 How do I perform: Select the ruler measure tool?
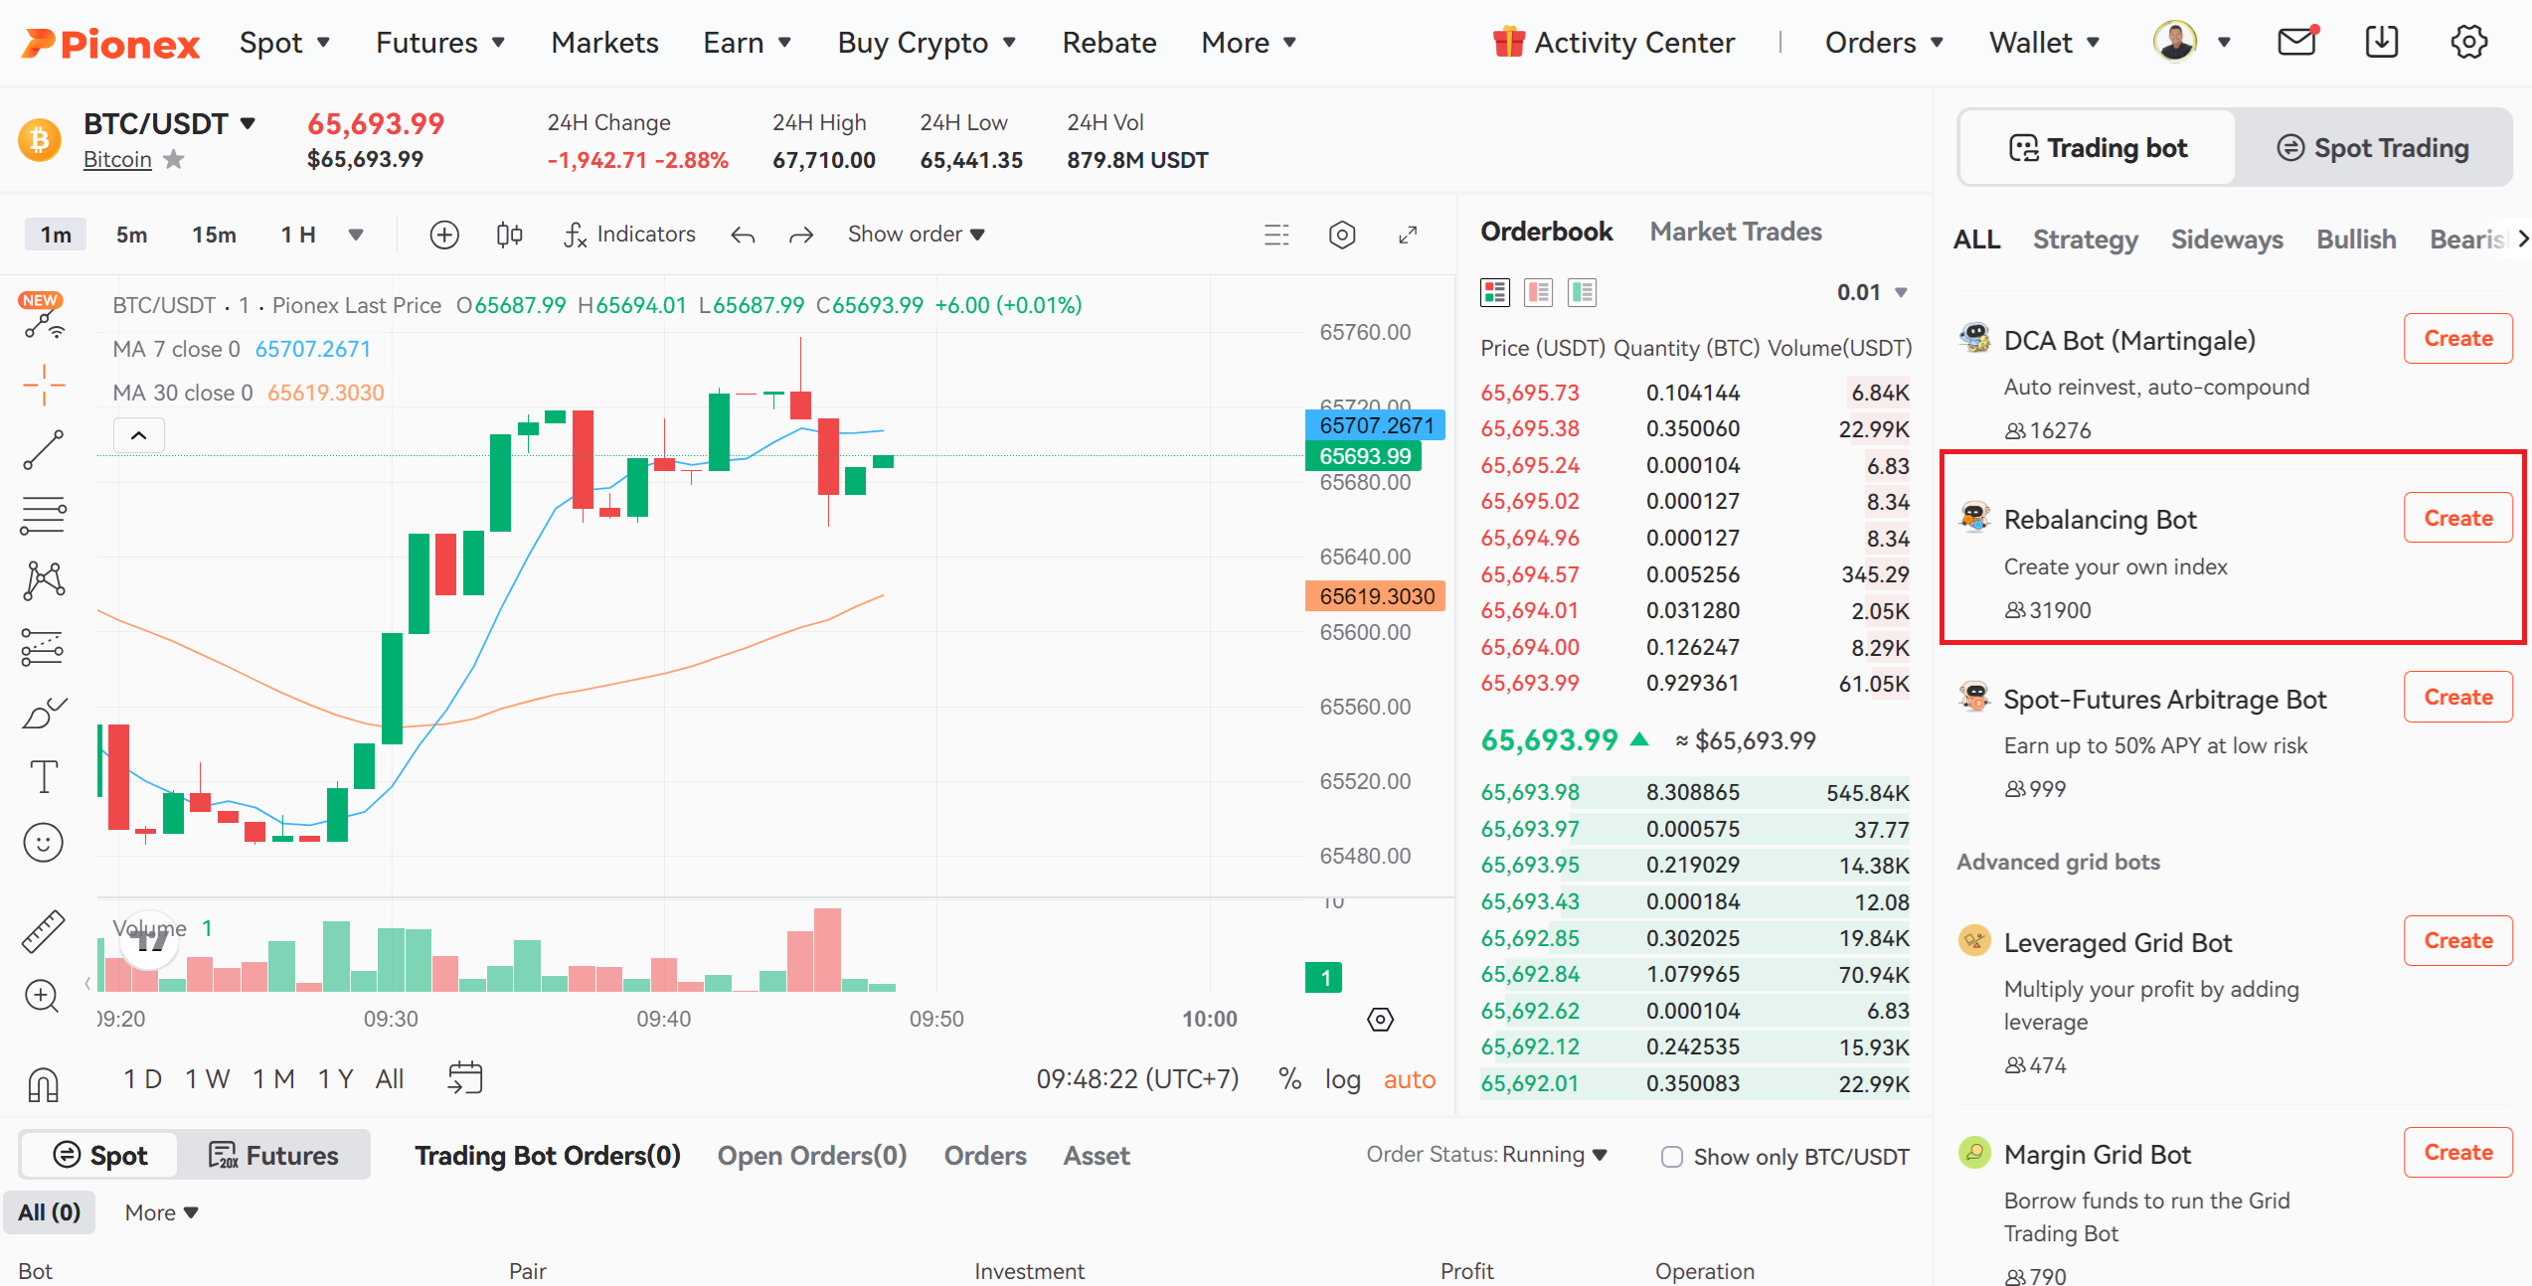(44, 931)
